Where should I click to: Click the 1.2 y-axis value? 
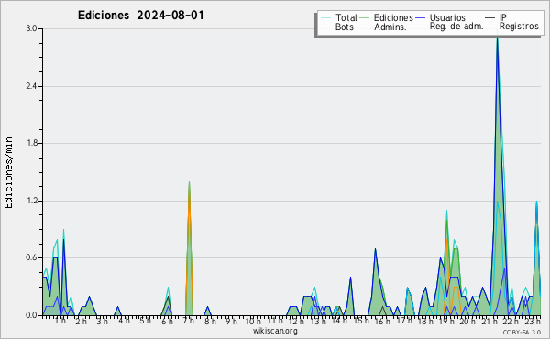[31, 201]
